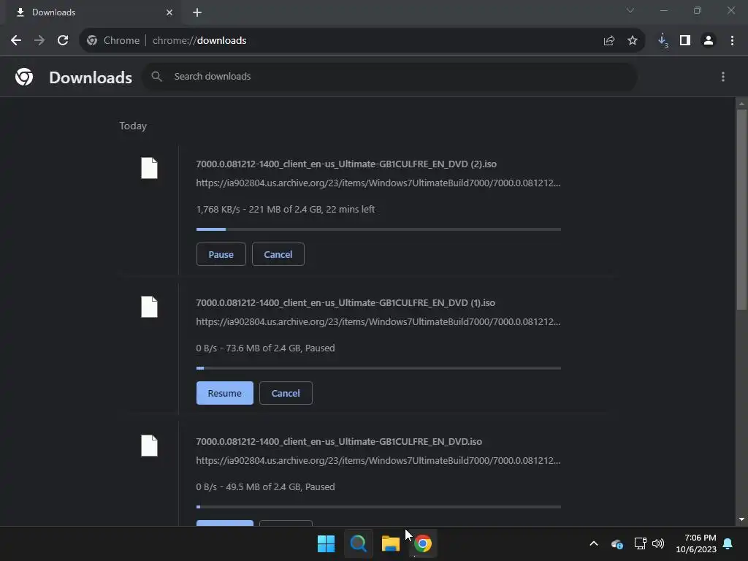Bookmark this tab with star icon
The image size is (748, 561).
click(633, 41)
